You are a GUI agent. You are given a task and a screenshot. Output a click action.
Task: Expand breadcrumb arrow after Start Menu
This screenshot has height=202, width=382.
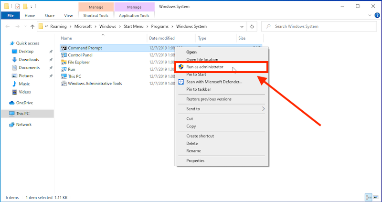(x=147, y=27)
